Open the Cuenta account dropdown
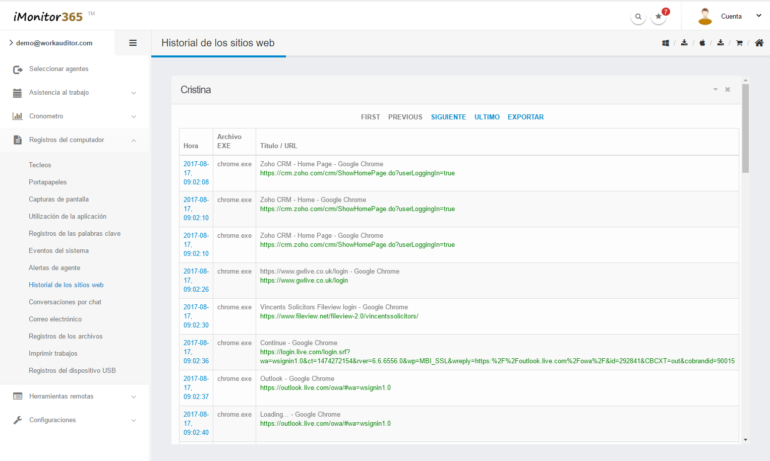Viewport: 770px width, 461px height. click(731, 16)
